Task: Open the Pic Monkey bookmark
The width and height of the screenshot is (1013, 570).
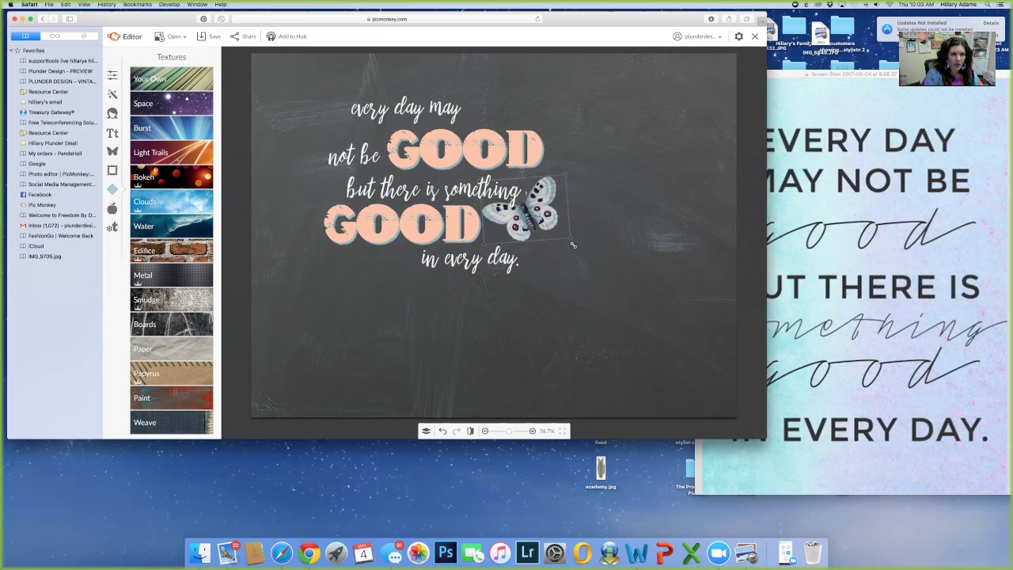Action: click(x=42, y=205)
